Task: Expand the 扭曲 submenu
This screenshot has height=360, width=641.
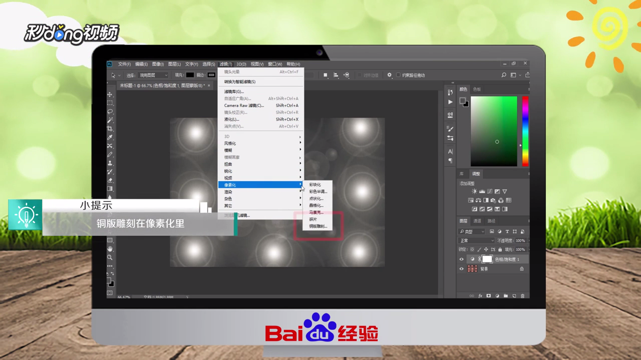Action: tap(261, 164)
